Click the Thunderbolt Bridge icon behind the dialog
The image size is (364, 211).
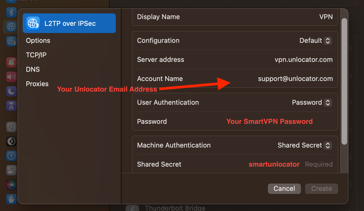pyautogui.click(x=132, y=208)
